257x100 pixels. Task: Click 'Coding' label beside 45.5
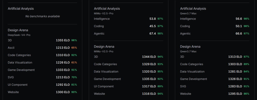coord(99,26)
